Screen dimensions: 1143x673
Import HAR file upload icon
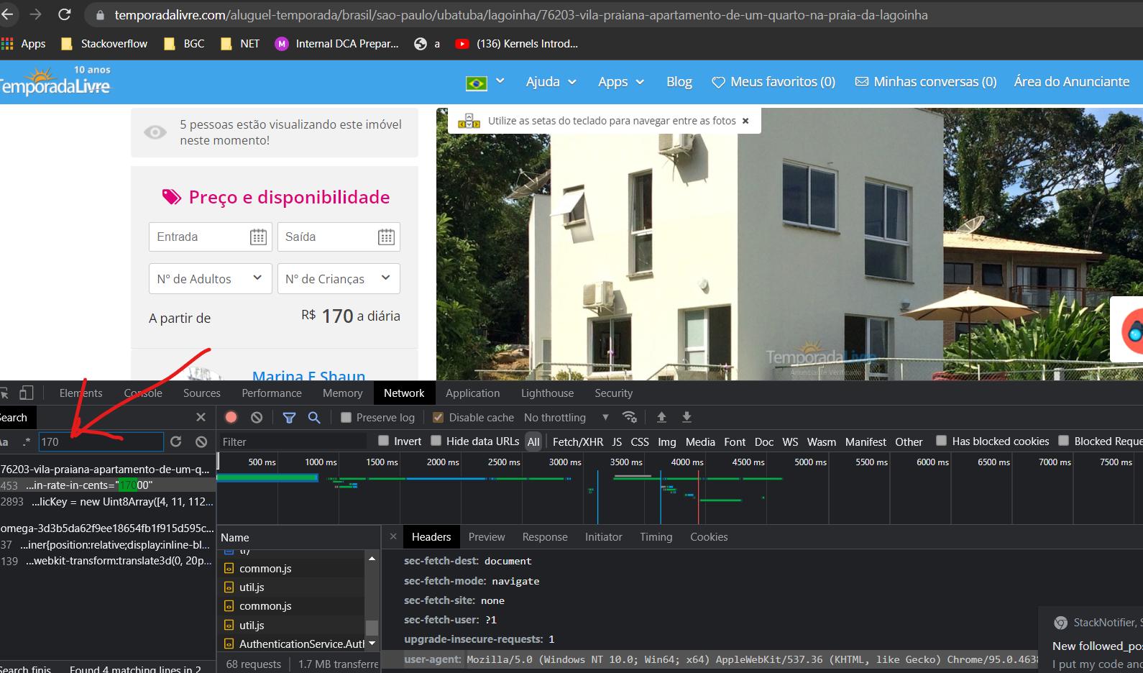point(661,417)
